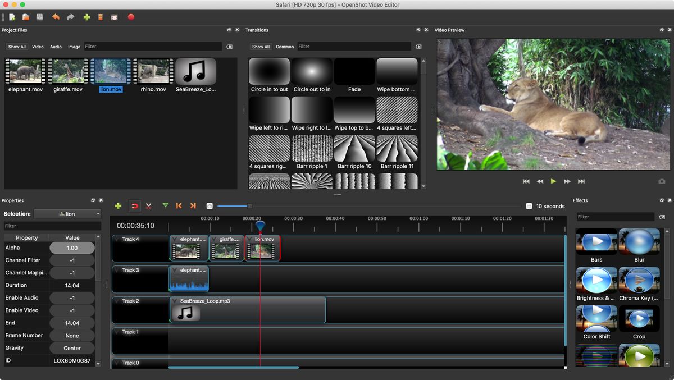Select the giraffe.mov thumbnail in Project Files
This screenshot has width=674, height=380.
[68, 71]
